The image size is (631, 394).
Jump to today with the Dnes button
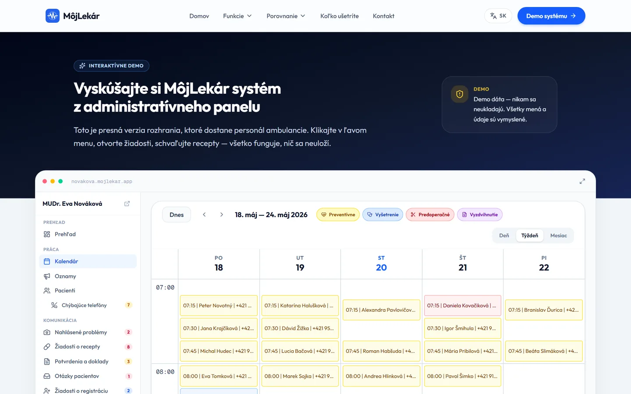click(177, 215)
